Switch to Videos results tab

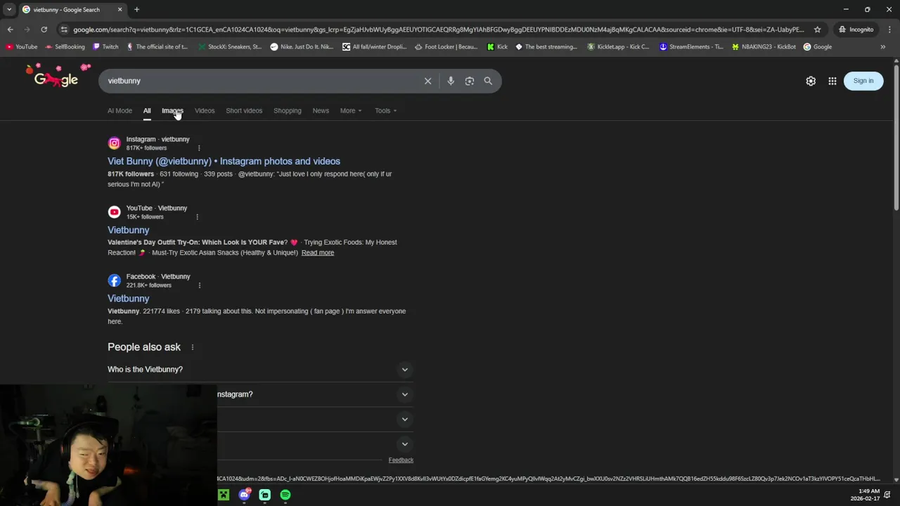click(x=205, y=110)
